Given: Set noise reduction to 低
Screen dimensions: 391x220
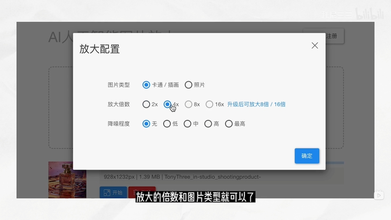Looking at the screenshot, I should 167,124.
